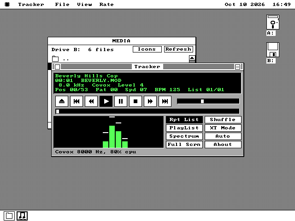Click the 'Beverly Hills Cop' song title
This screenshot has width=295, height=221.
coord(86,76)
